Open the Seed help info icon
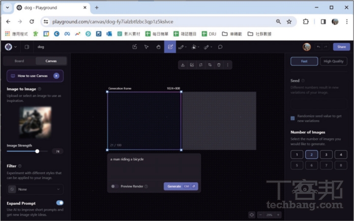Screen dimensions: 354x221 pyautogui.click(x=303, y=81)
